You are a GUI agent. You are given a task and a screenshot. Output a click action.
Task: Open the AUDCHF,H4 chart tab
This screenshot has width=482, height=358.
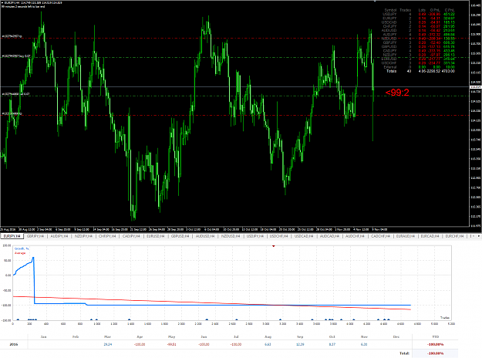click(x=355, y=236)
